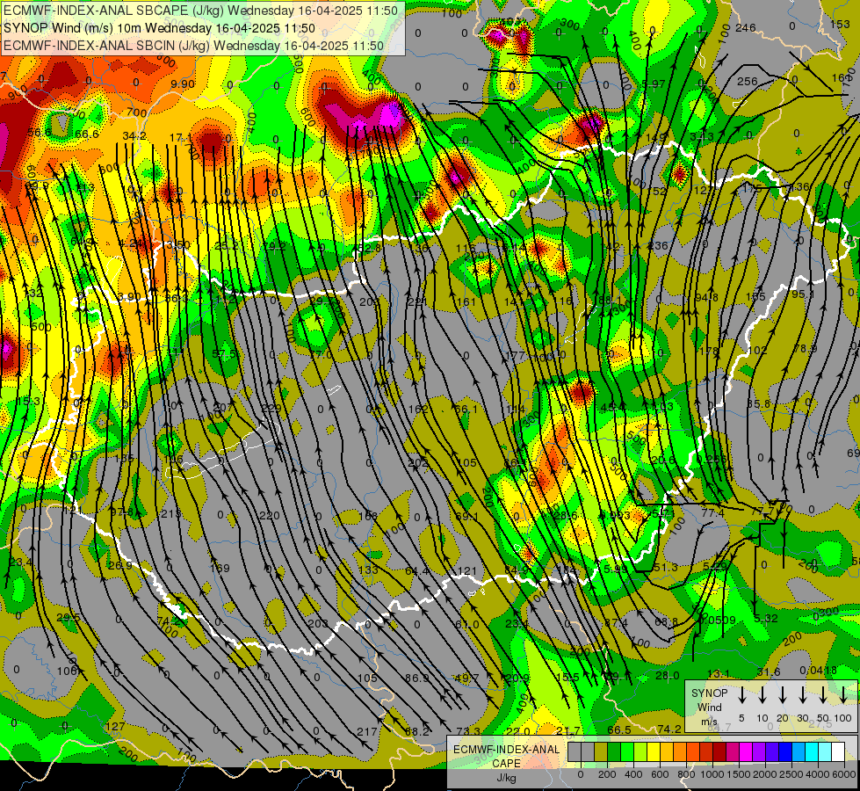Click the '202' value on the map
This screenshot has width=860, height=791.
tap(418, 463)
